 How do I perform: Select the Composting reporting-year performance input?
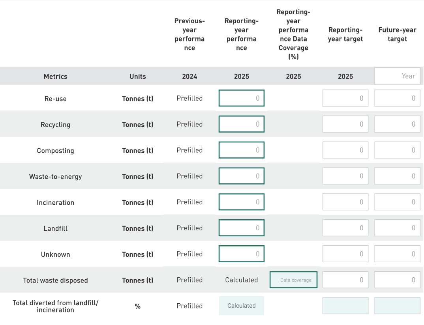(x=241, y=150)
